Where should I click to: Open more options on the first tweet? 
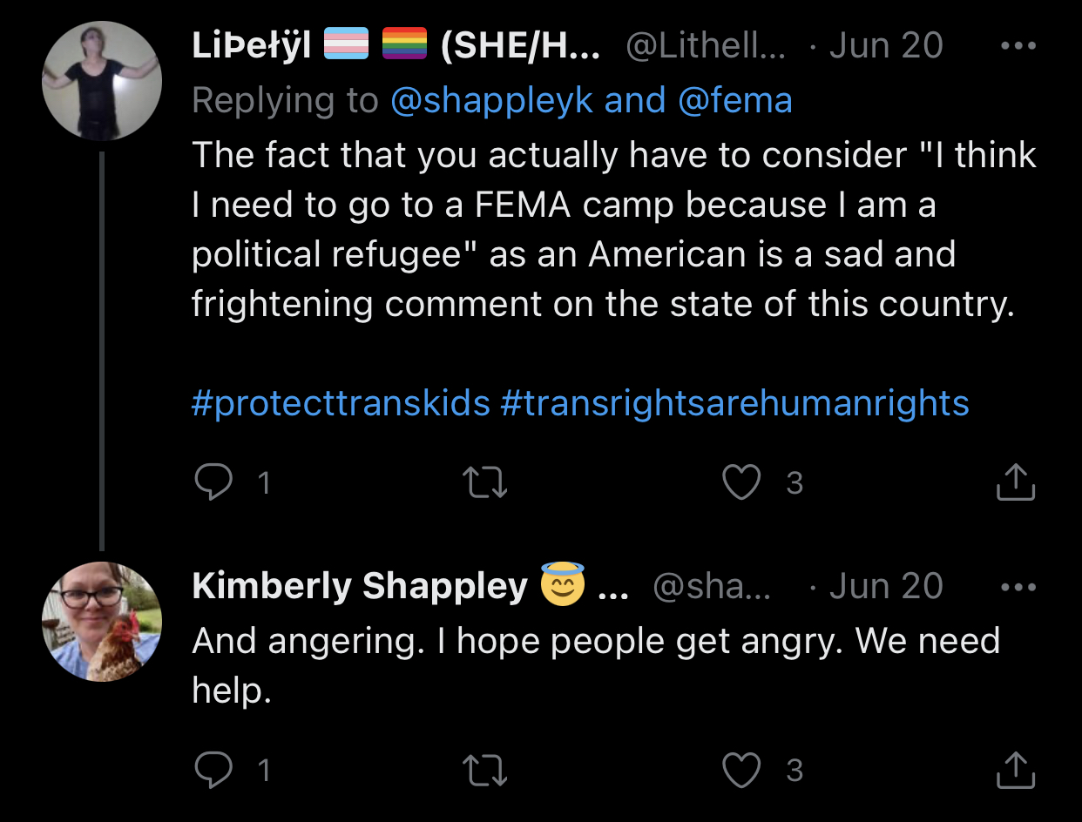1018,45
